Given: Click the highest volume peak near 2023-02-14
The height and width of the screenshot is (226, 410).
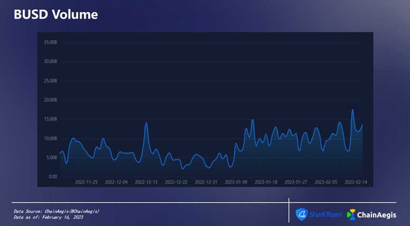Looking at the screenshot, I should 352,110.
